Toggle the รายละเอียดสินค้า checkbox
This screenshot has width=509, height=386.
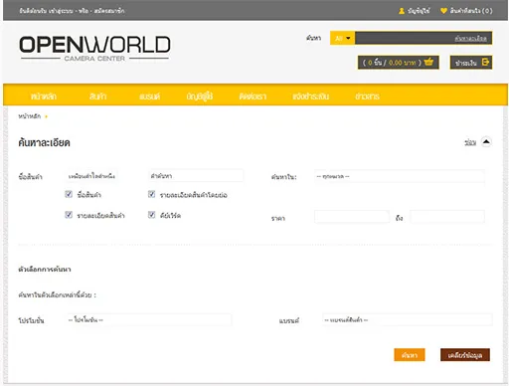(x=69, y=215)
